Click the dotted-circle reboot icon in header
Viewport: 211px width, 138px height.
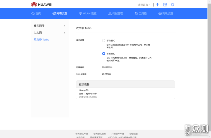(x=173, y=5)
